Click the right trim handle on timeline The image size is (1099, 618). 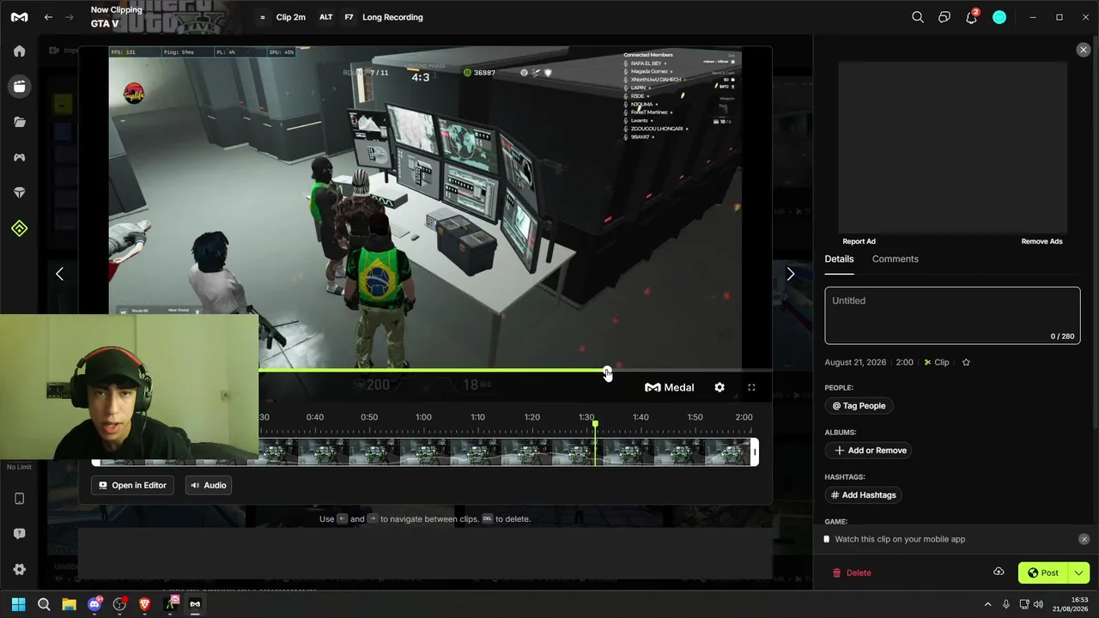(755, 452)
